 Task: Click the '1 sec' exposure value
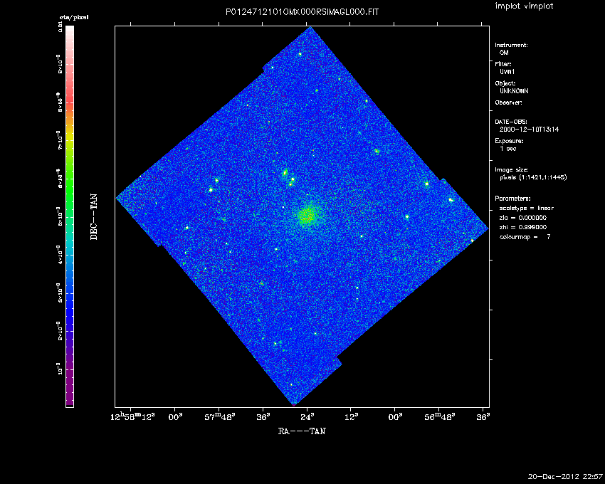click(508, 149)
